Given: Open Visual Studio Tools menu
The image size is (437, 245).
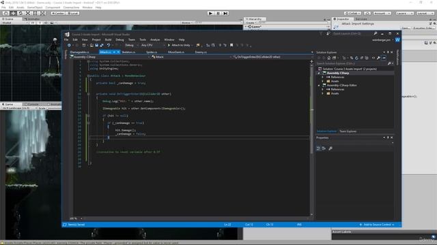Looking at the screenshot, I should [x=143, y=39].
